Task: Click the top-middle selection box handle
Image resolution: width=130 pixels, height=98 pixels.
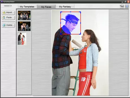Action: click(x=71, y=12)
